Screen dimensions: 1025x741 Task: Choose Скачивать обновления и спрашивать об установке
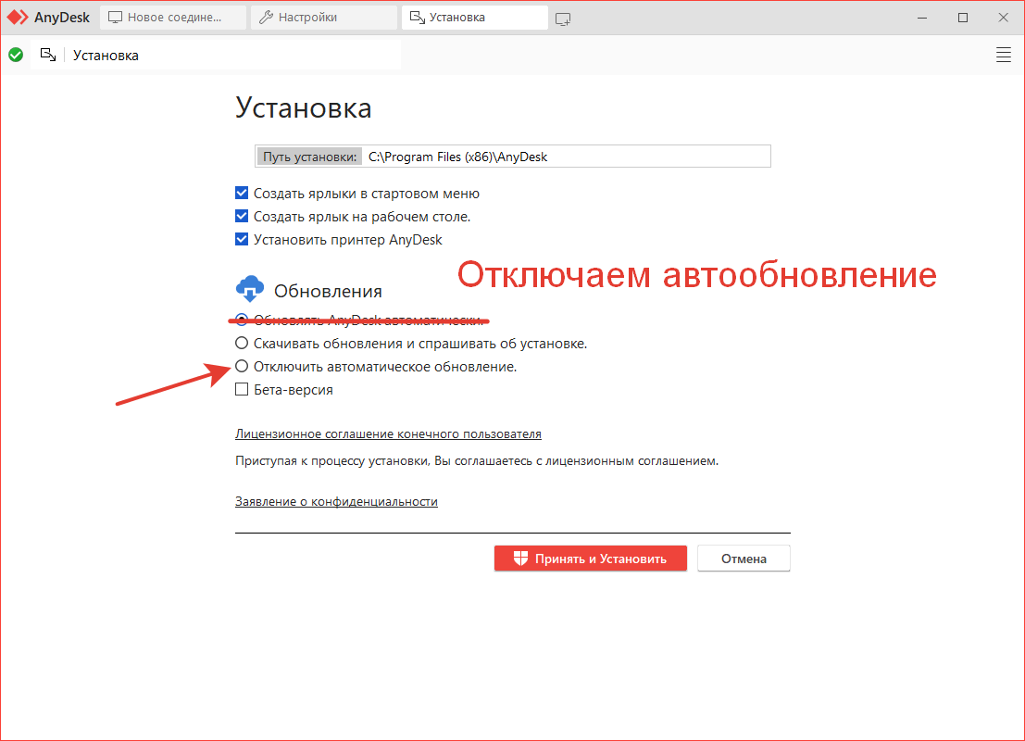coord(242,343)
